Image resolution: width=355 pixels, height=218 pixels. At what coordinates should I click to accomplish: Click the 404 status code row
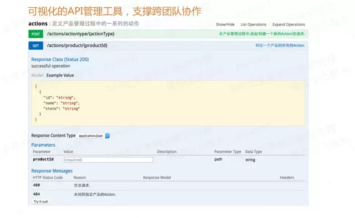(168, 194)
